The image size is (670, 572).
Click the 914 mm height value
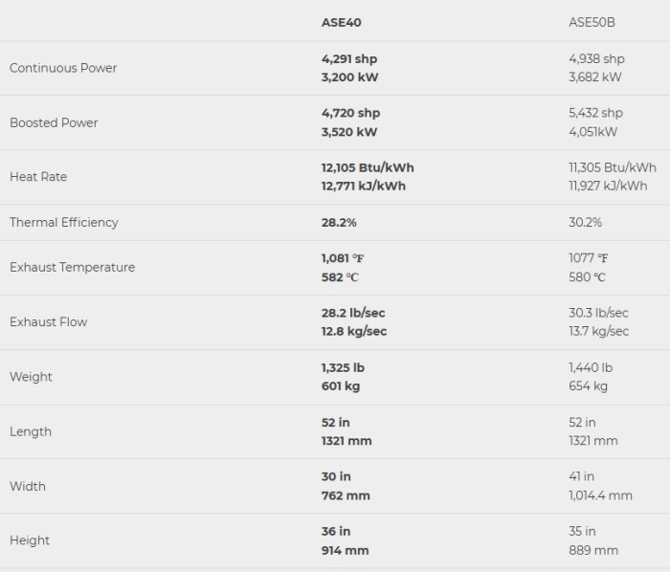coord(345,550)
